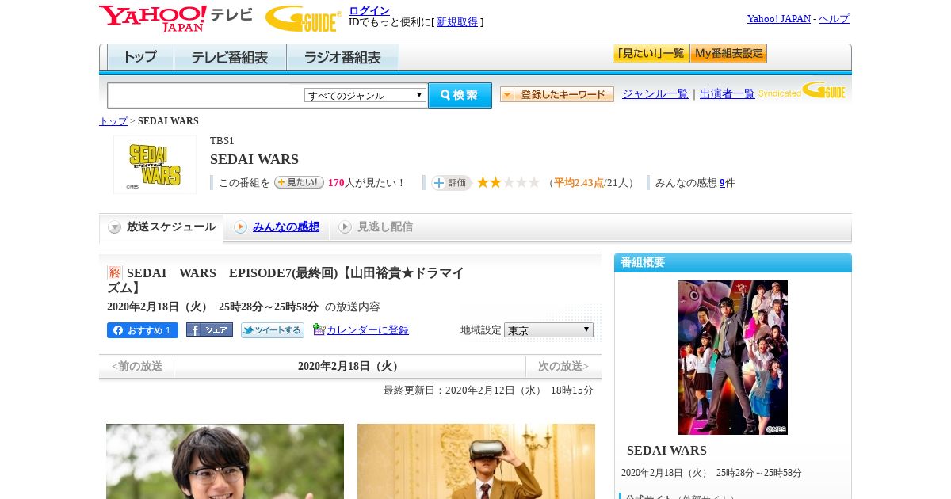Click the 見たい! add button
Screen dimensions: 951x499
tap(299, 182)
